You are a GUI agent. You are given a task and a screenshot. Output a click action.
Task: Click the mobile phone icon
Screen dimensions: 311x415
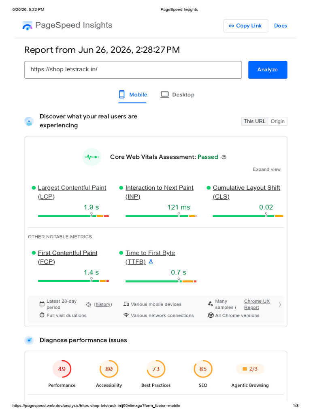[x=121, y=94]
